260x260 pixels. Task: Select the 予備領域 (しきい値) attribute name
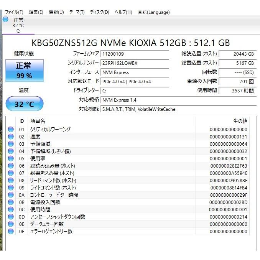(51, 151)
